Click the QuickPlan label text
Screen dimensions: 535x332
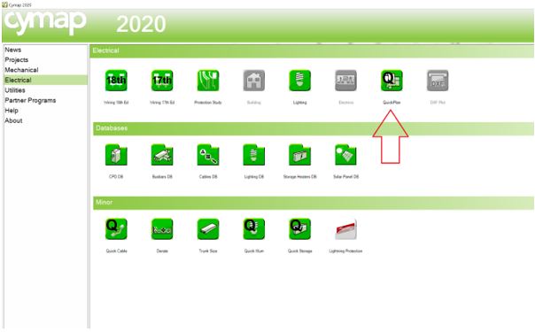point(392,103)
